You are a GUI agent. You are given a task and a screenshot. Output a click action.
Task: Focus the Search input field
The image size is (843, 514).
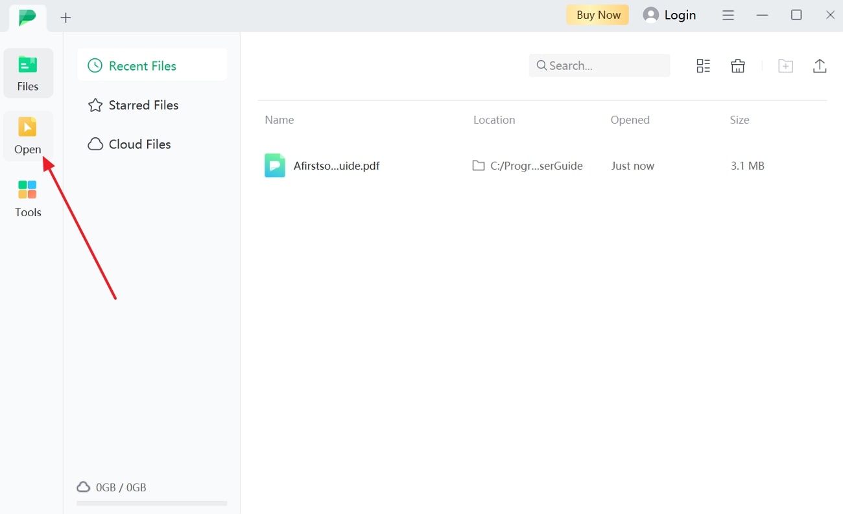tap(600, 65)
